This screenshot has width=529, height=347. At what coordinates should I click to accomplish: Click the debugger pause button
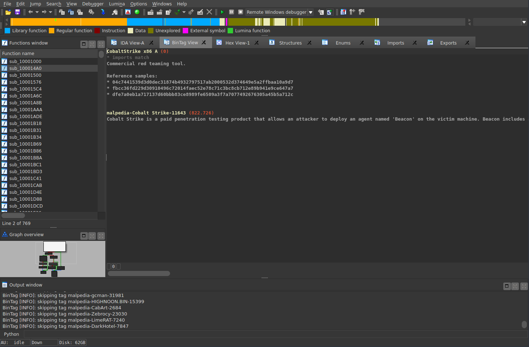pyautogui.click(x=232, y=12)
